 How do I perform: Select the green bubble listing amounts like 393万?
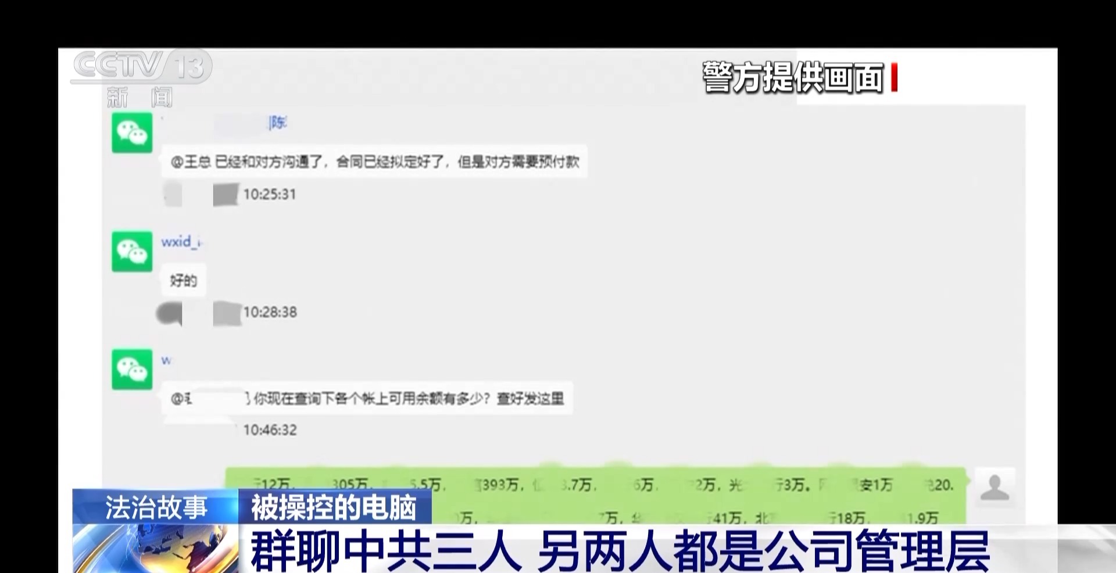click(595, 494)
